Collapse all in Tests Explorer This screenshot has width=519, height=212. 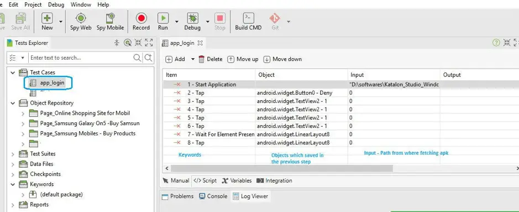click(x=117, y=43)
